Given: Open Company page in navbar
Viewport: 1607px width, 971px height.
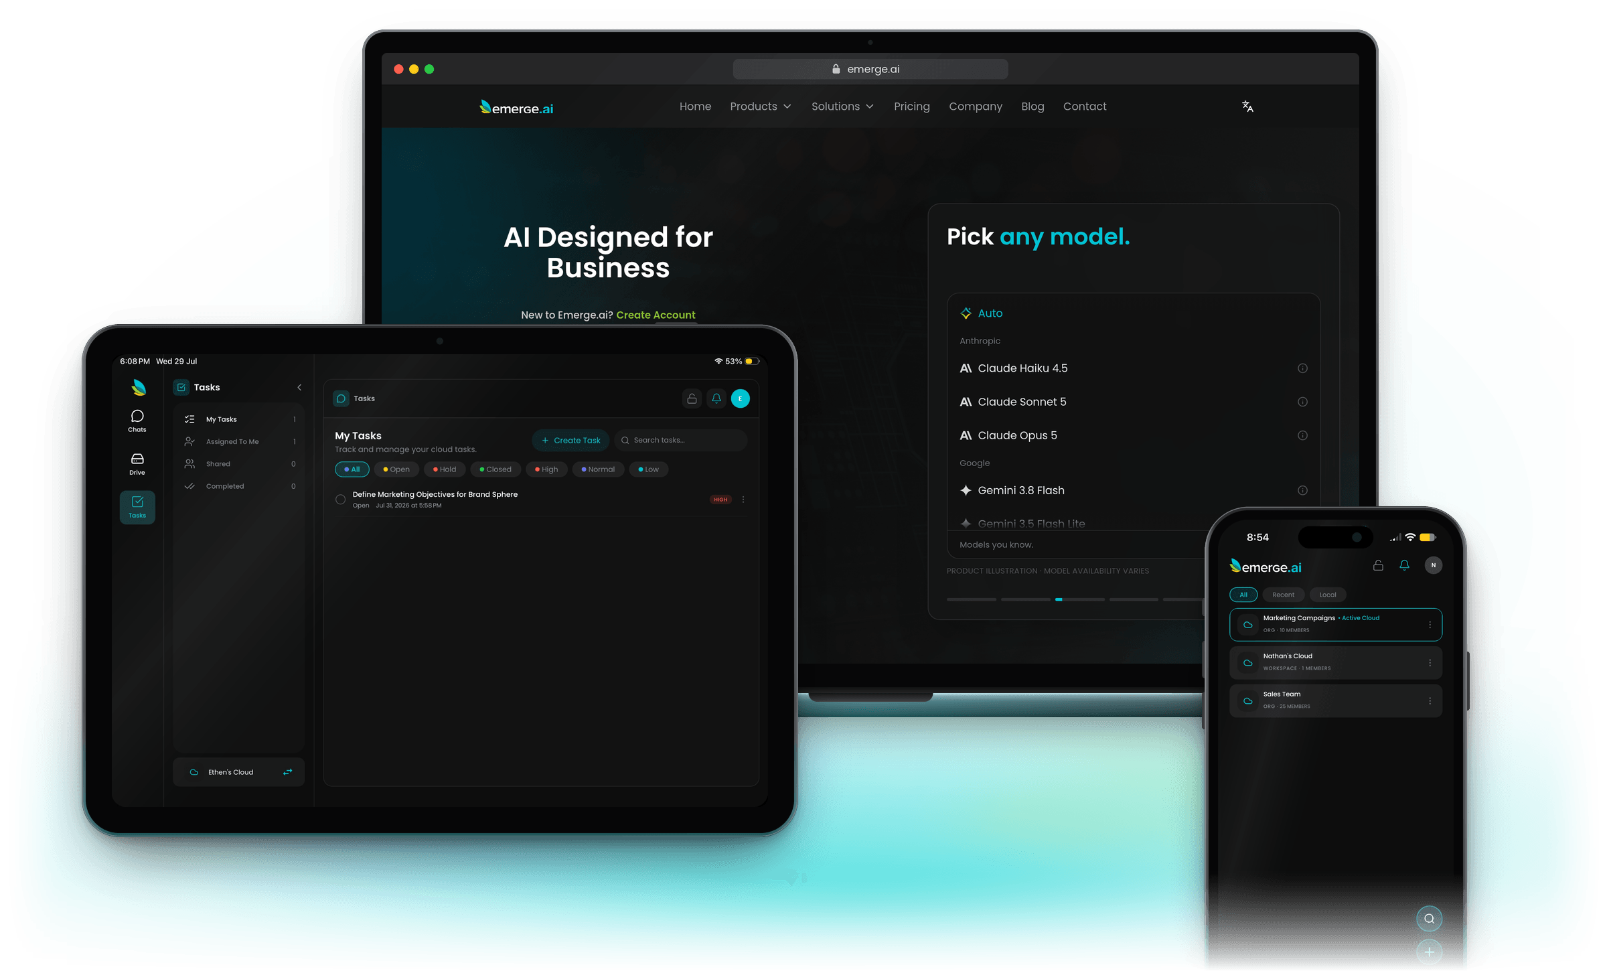Looking at the screenshot, I should [x=976, y=106].
